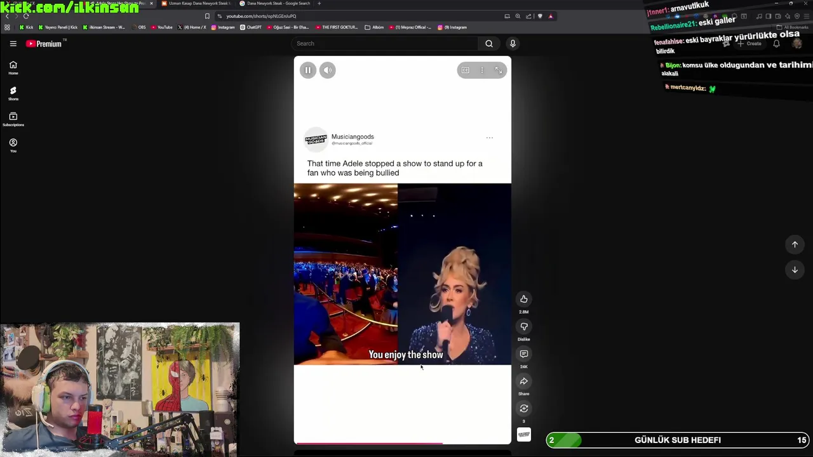
Task: Open the YouTube hamburger guide menu
Action: click(13, 44)
